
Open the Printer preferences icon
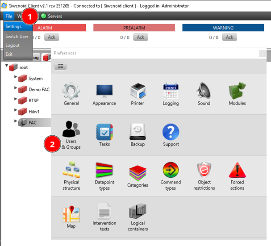click(138, 92)
